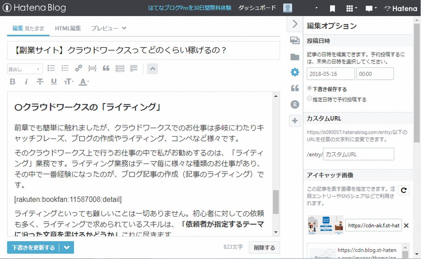Viewport: 421px width, 259px height.
Task: Set the post date 2018-05-16 field
Action: point(331,74)
